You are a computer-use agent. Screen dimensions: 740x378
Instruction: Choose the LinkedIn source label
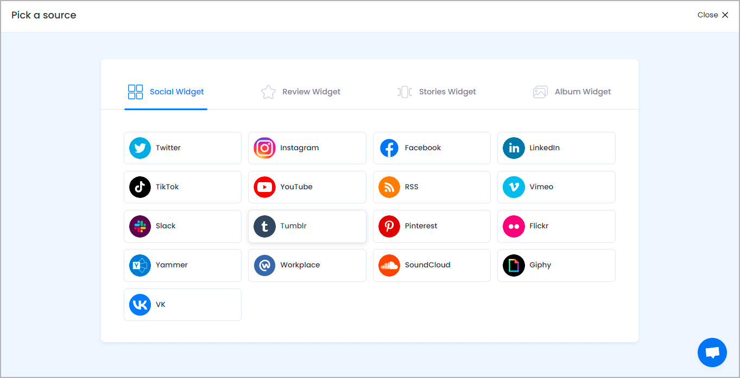click(x=545, y=148)
